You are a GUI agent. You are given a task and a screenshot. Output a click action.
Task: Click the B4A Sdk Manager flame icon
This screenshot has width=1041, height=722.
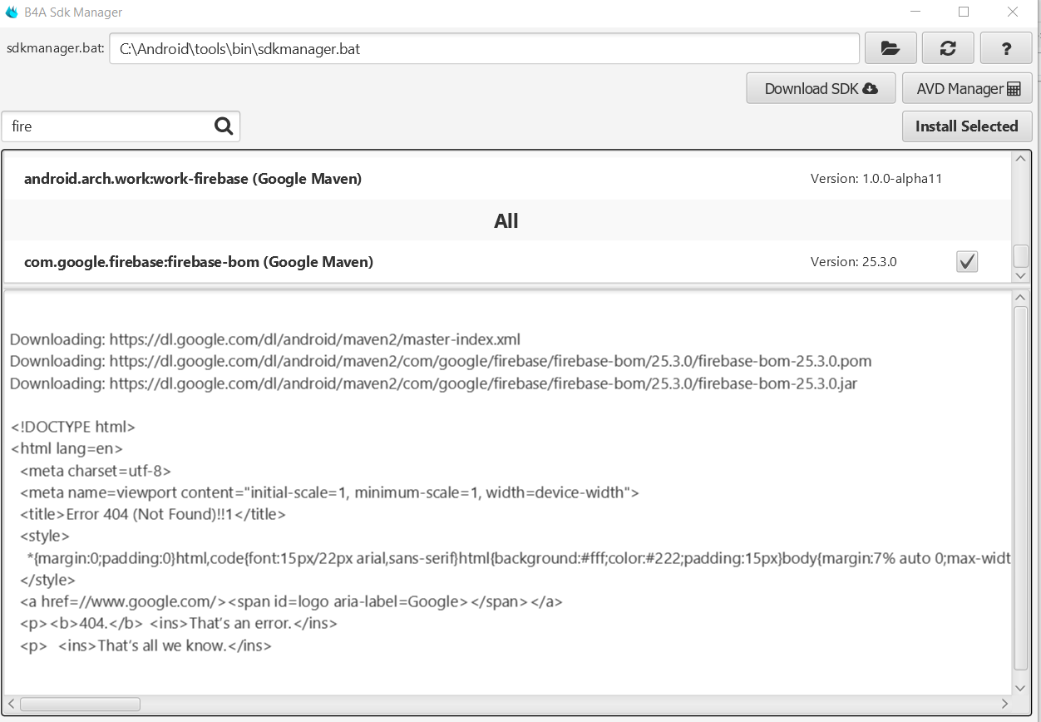click(x=12, y=12)
